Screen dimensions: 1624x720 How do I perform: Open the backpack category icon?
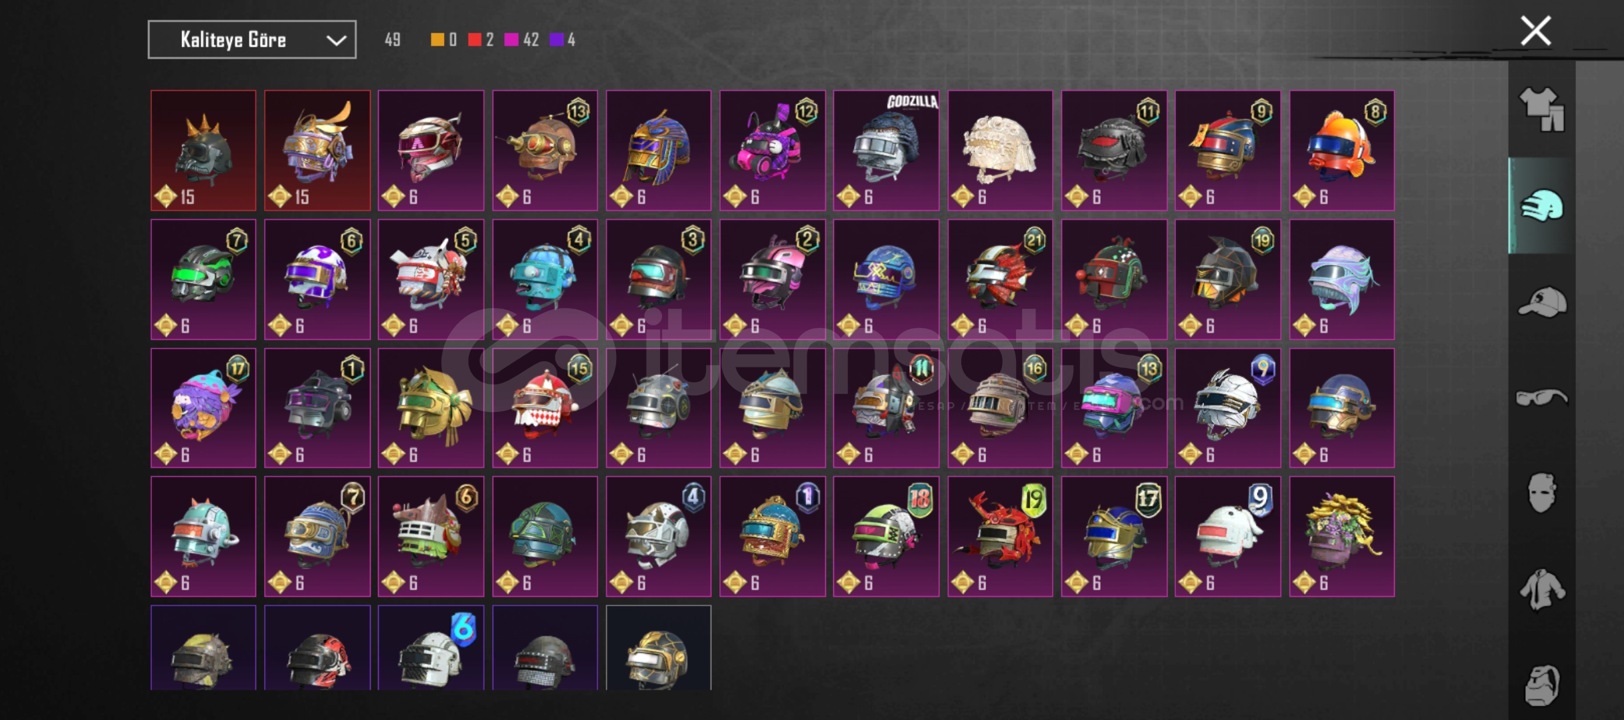(x=1541, y=685)
